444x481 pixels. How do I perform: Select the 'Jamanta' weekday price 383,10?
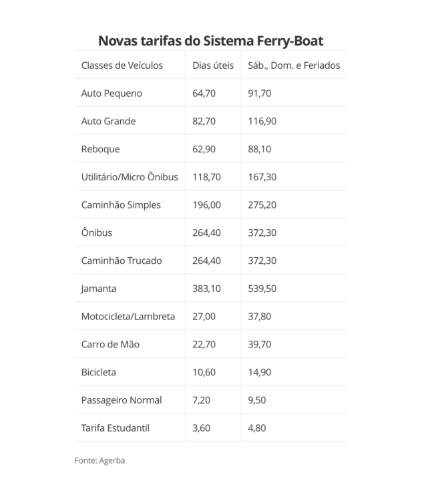tap(206, 289)
